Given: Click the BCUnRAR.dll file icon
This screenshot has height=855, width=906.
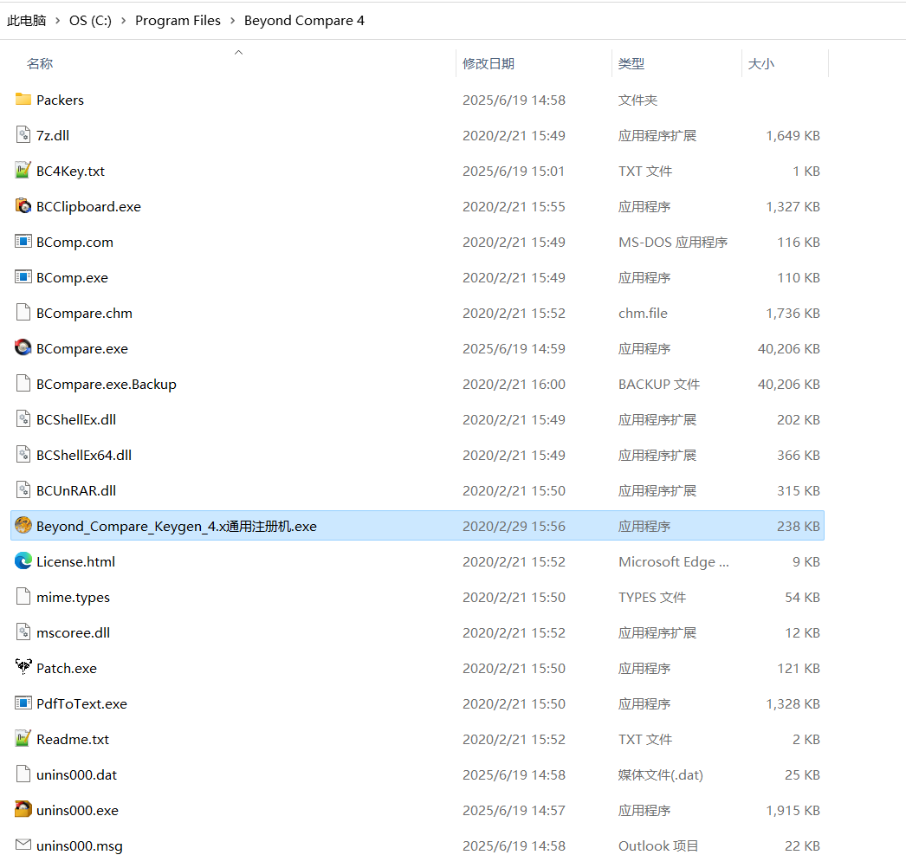Looking at the screenshot, I should tap(23, 490).
